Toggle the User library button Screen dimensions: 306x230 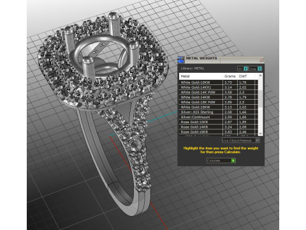pos(255,68)
